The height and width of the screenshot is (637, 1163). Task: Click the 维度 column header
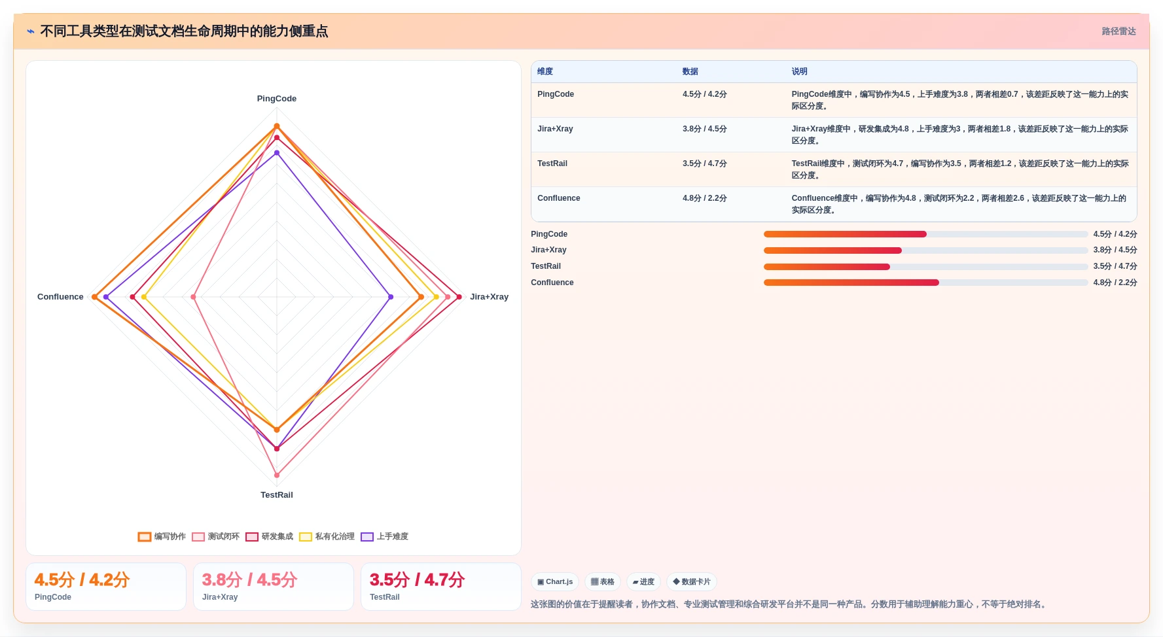click(545, 71)
